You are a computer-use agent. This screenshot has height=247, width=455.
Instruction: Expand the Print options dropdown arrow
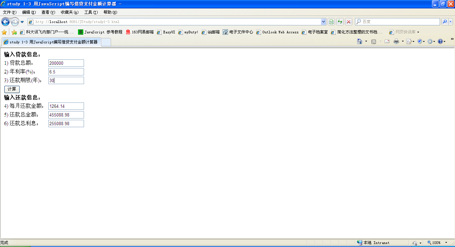point(403,41)
